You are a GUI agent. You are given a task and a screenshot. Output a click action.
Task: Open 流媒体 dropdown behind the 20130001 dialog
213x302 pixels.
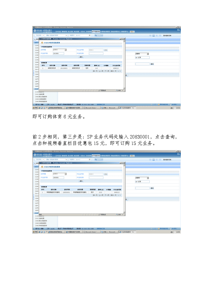point(142,54)
